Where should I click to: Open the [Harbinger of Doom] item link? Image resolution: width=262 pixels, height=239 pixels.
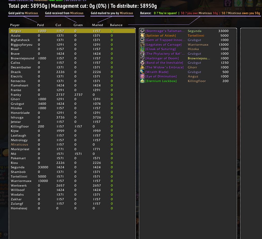point(162,58)
